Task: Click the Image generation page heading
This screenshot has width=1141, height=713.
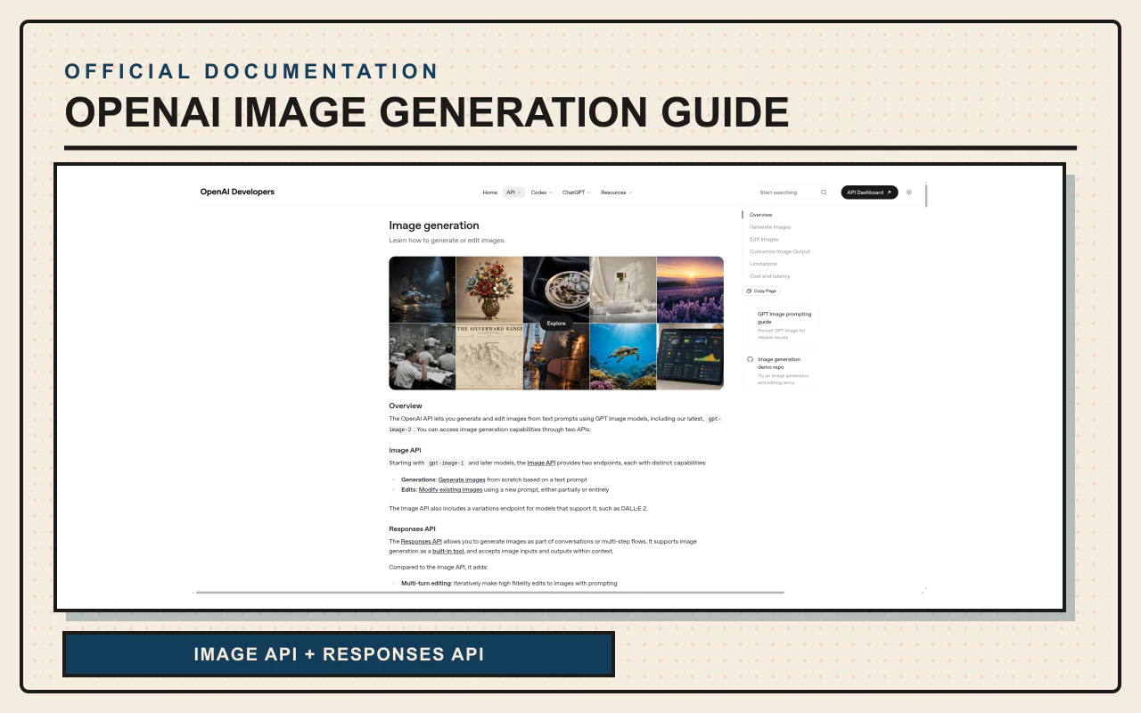Action: point(434,225)
